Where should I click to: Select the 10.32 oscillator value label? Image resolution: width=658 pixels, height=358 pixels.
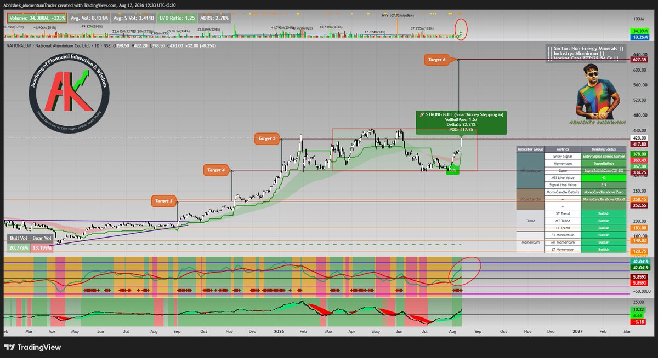pos(639,309)
